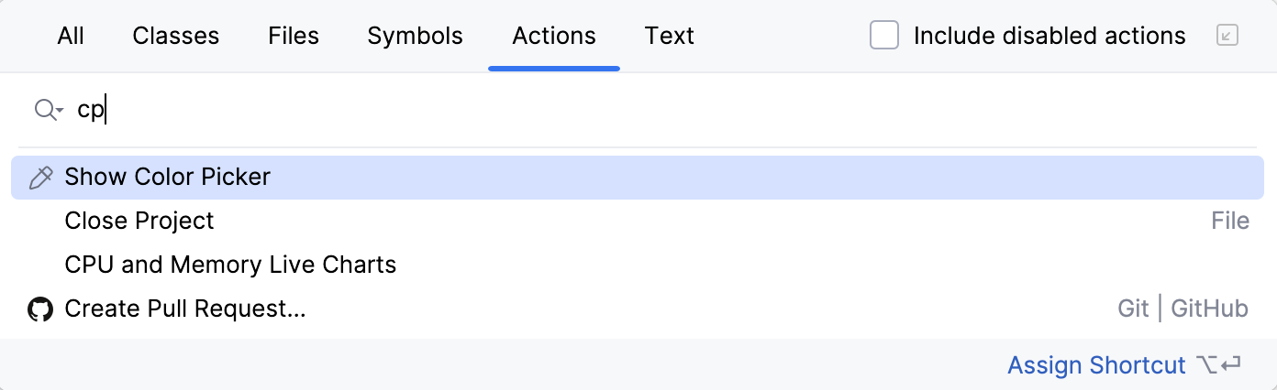Click the Assign Shortcut link
Viewport: 1277px width, 390px height.
point(1096,365)
